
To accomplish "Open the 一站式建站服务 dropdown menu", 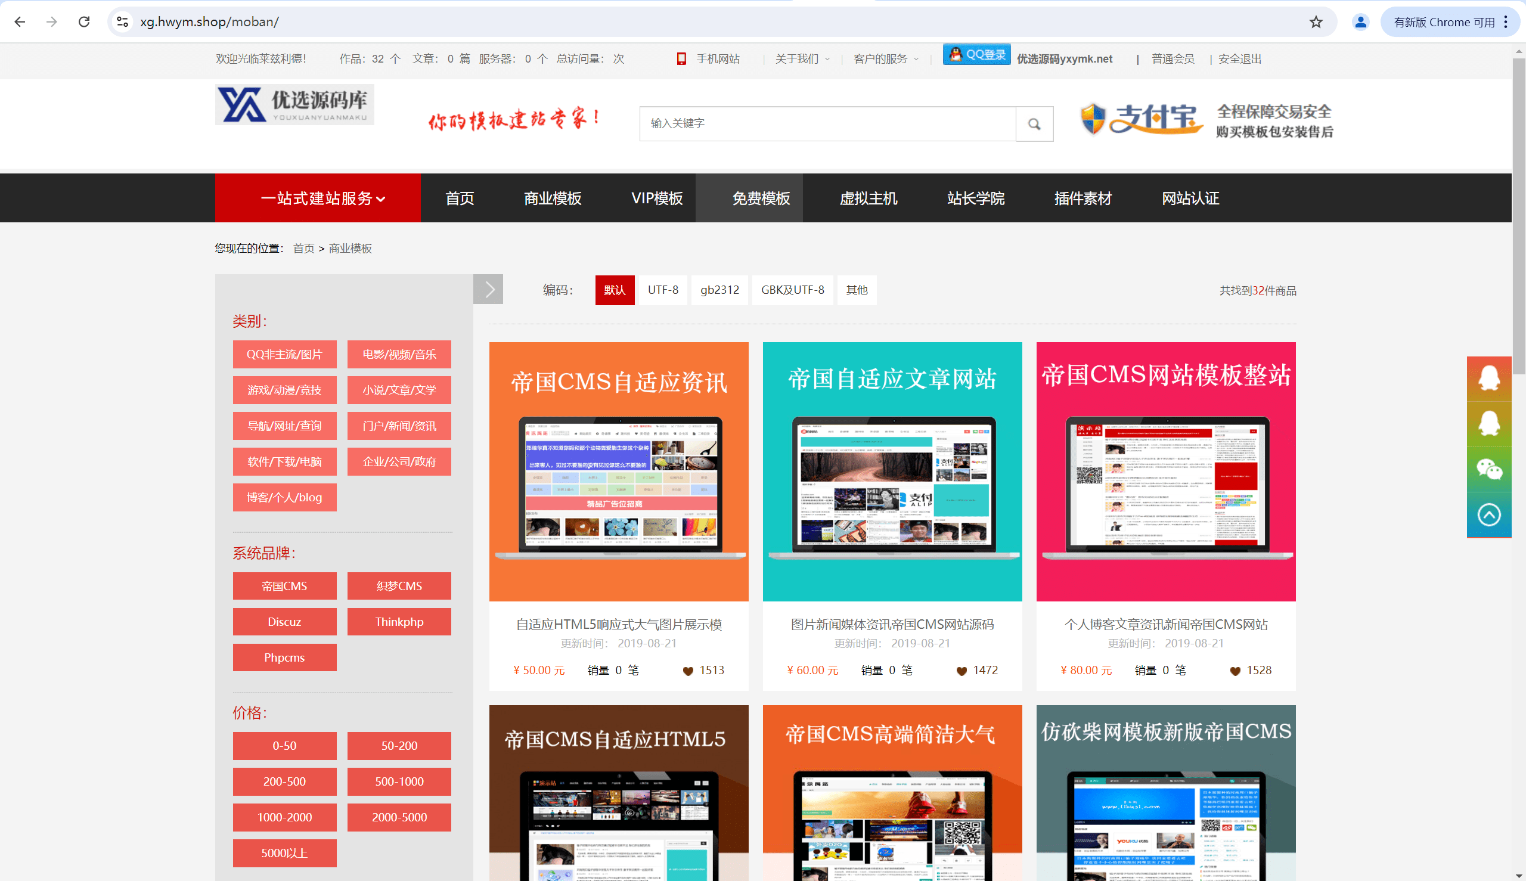I will [x=318, y=198].
